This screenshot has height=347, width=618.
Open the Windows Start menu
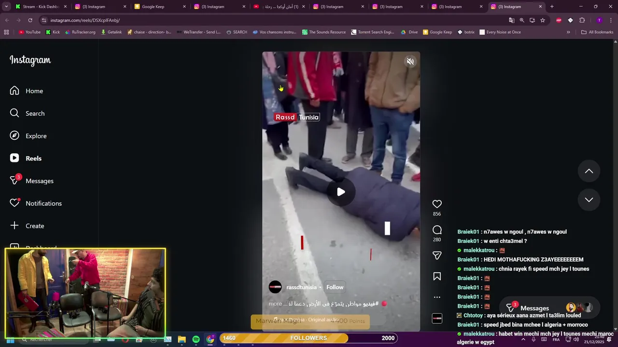coord(10,340)
